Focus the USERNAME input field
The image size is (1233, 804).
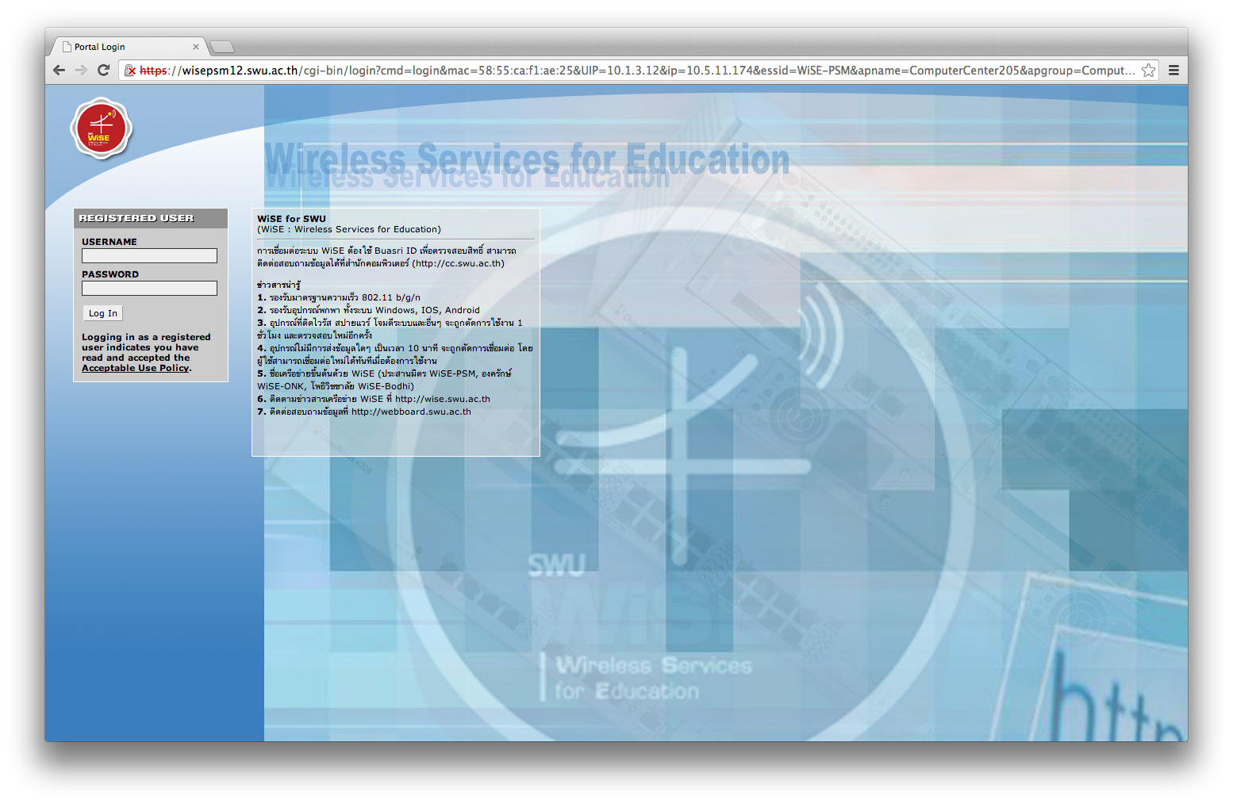(149, 255)
